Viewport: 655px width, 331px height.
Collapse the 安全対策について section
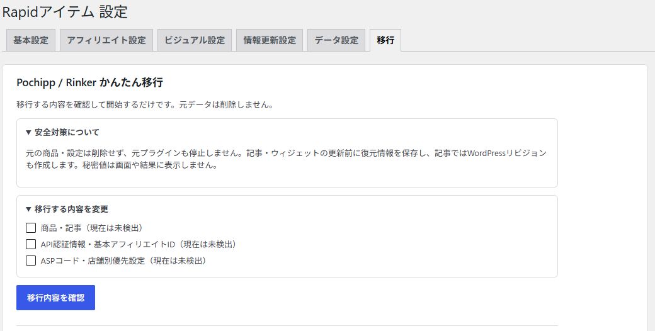pyautogui.click(x=62, y=132)
